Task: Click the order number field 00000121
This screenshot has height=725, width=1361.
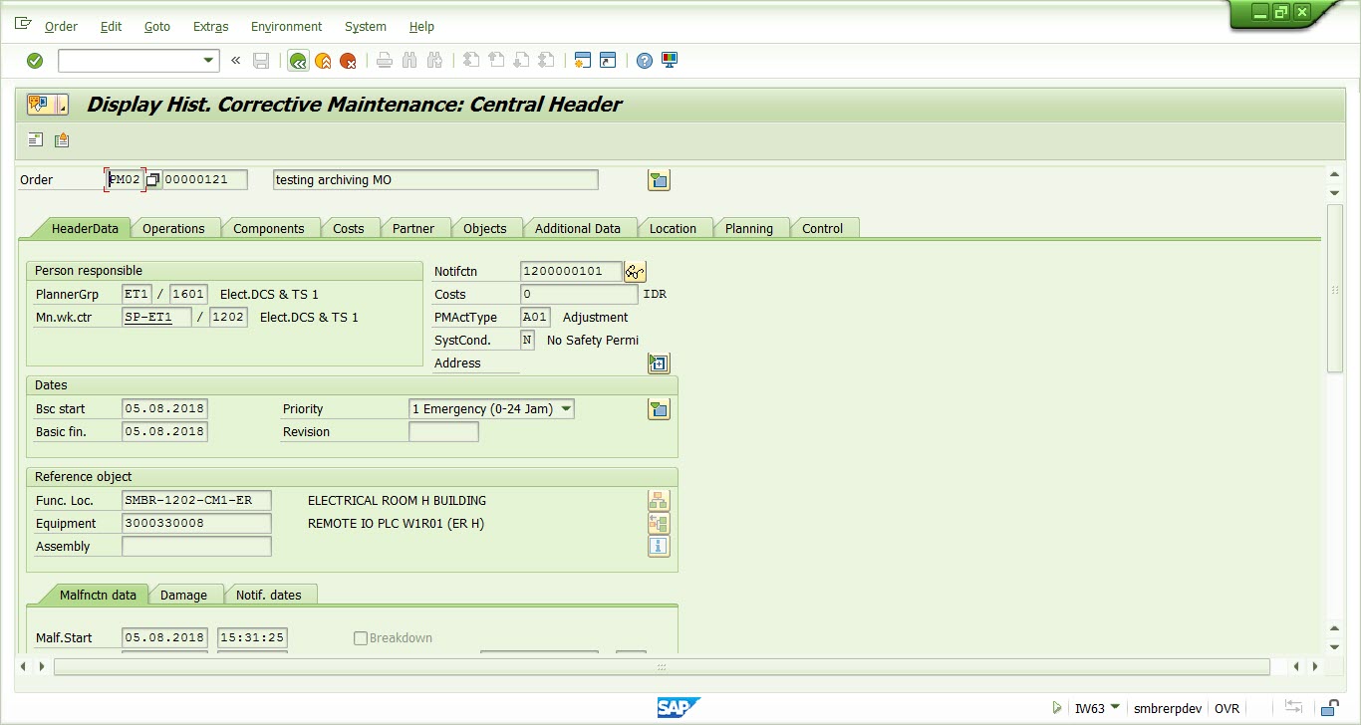Action: click(204, 180)
